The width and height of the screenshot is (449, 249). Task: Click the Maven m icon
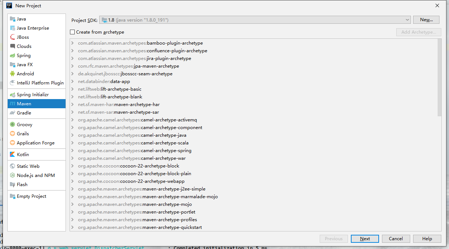12,104
